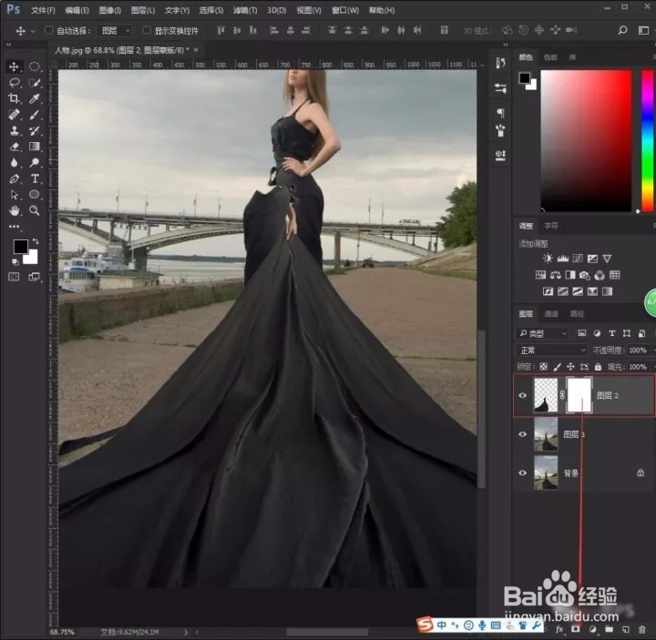
Task: Open the 文件(F) menu
Action: point(43,10)
